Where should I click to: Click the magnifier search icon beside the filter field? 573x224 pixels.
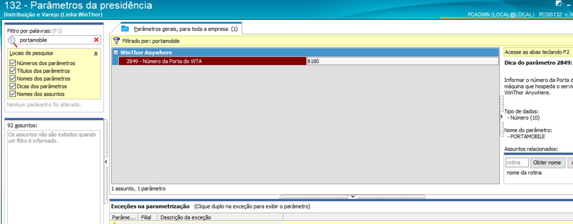click(12, 41)
